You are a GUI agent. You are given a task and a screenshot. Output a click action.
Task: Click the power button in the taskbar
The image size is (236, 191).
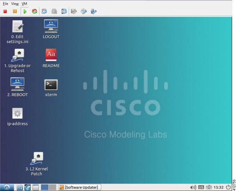(228, 187)
